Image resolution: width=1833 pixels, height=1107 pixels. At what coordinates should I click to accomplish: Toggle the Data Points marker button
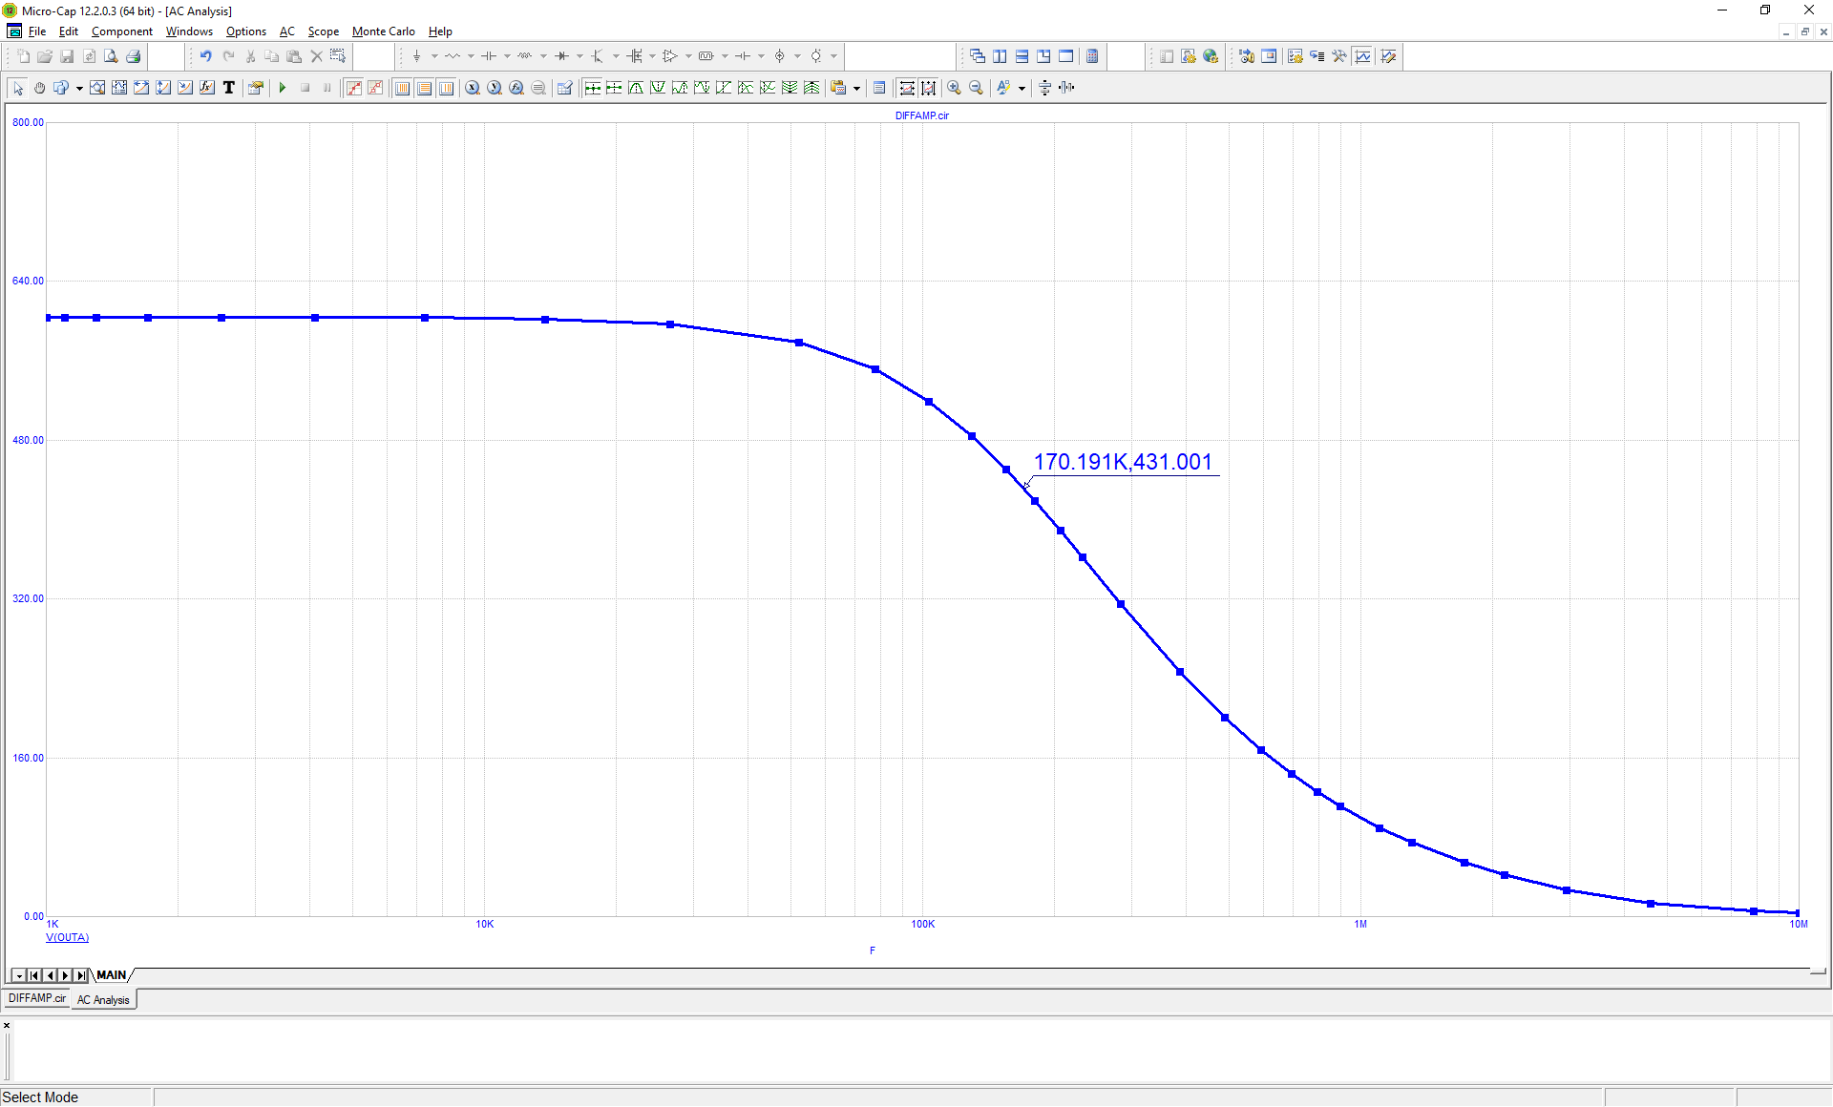pos(354,88)
